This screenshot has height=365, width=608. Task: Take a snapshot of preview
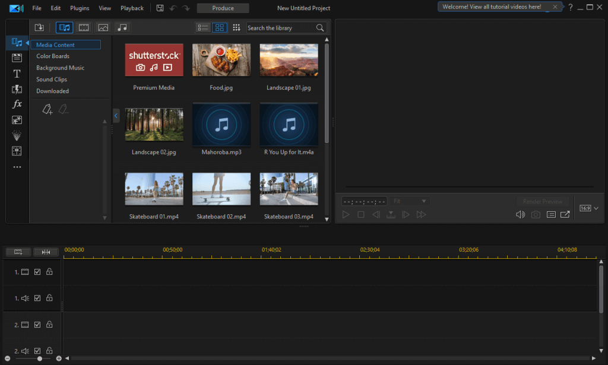coord(536,214)
